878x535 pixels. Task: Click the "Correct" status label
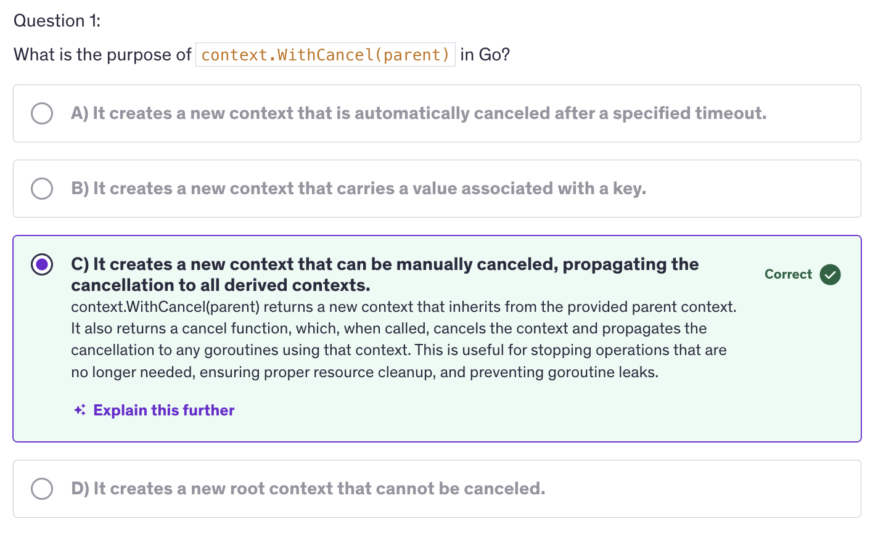pyautogui.click(x=788, y=274)
